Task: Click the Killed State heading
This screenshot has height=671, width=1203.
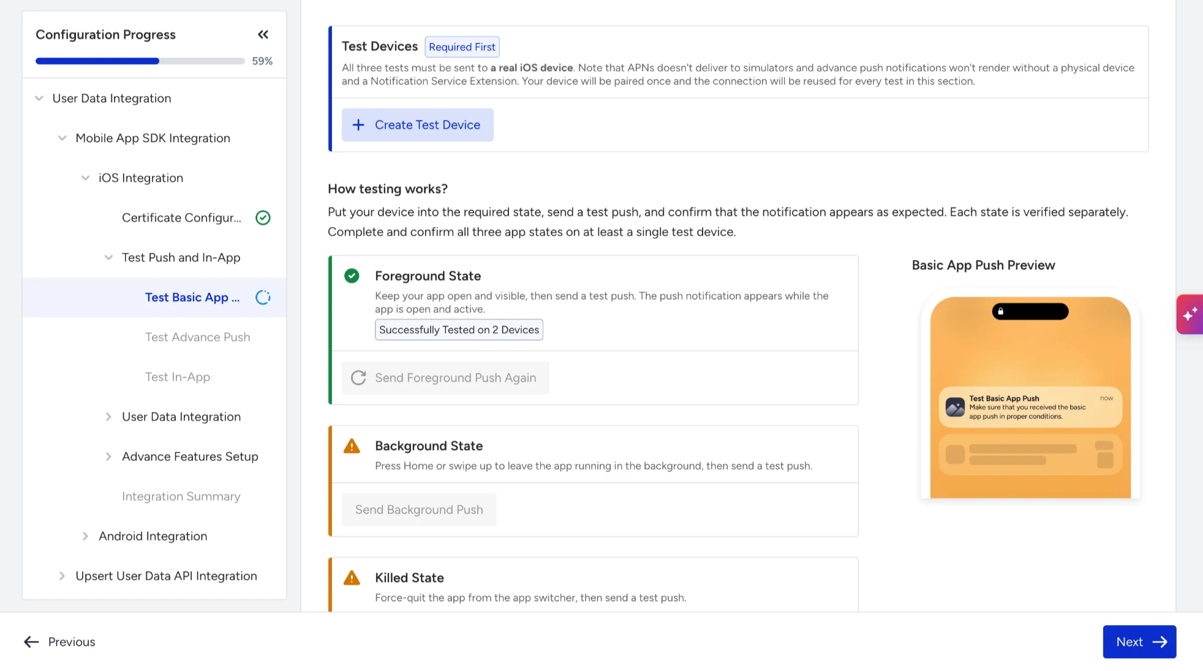Action: (409, 578)
